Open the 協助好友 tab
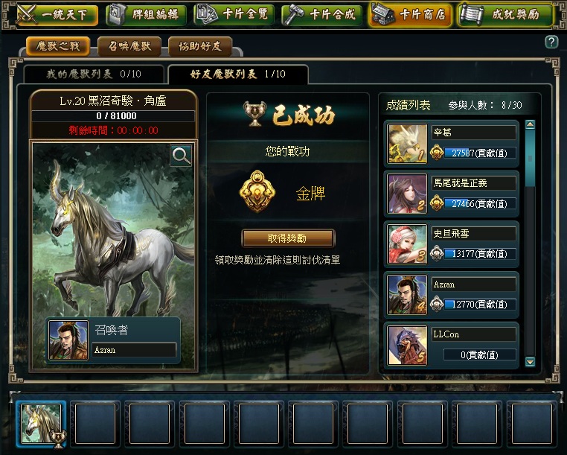567x455 pixels. (200, 46)
